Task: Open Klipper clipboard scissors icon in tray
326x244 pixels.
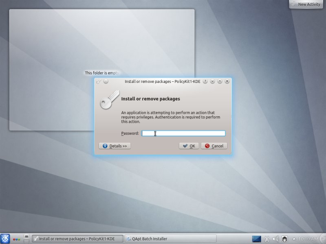Action: (x=267, y=239)
